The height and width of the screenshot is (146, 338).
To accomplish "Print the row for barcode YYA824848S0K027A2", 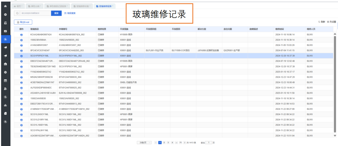I will click(21, 72).
